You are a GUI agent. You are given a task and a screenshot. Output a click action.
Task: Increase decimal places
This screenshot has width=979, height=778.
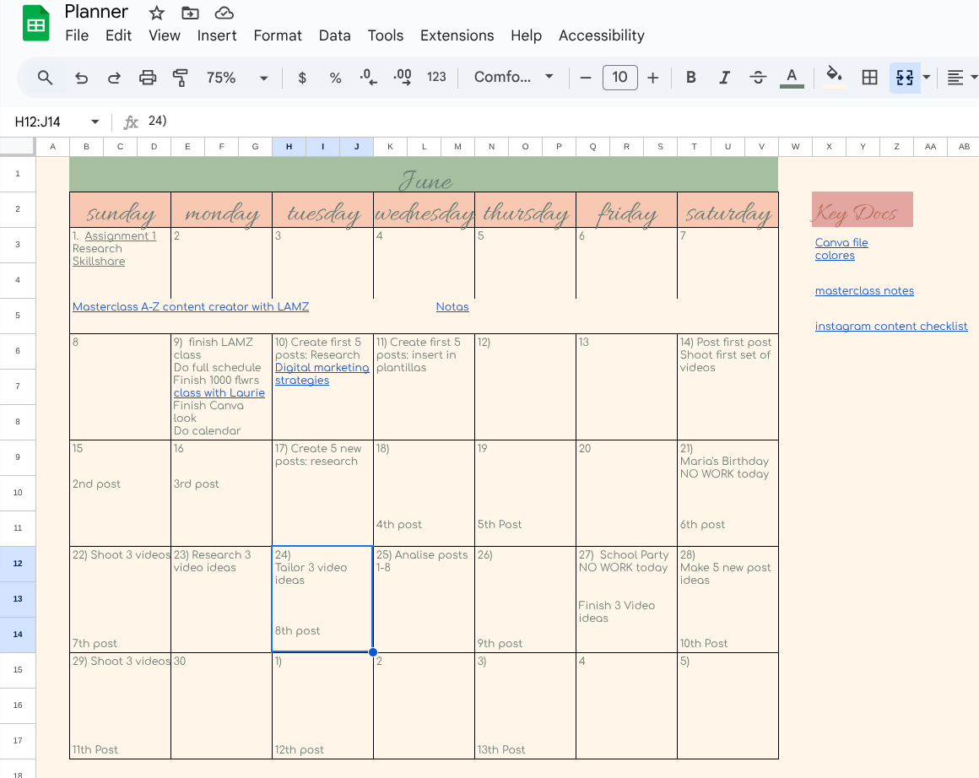pyautogui.click(x=402, y=78)
